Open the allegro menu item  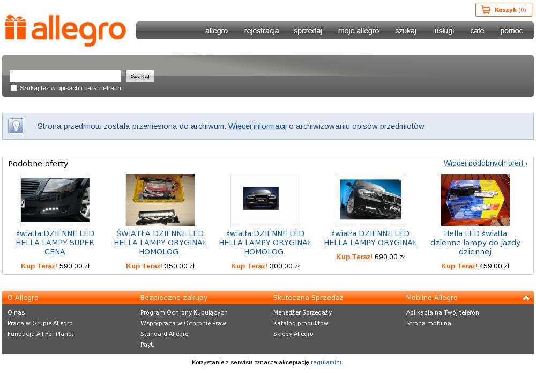pyautogui.click(x=217, y=31)
